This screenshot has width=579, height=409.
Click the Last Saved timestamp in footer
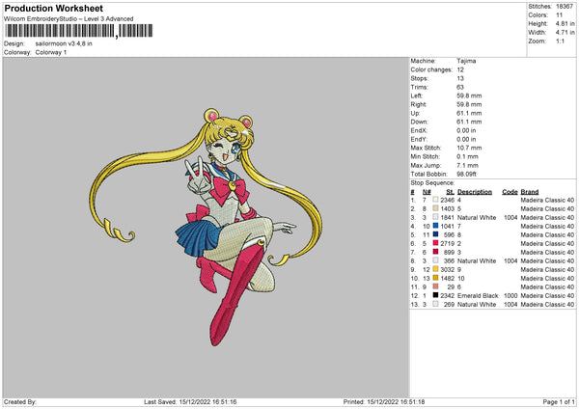(190, 402)
